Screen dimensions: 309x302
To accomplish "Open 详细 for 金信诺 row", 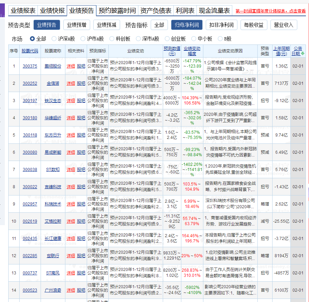I will pyautogui.click(x=71, y=83).
